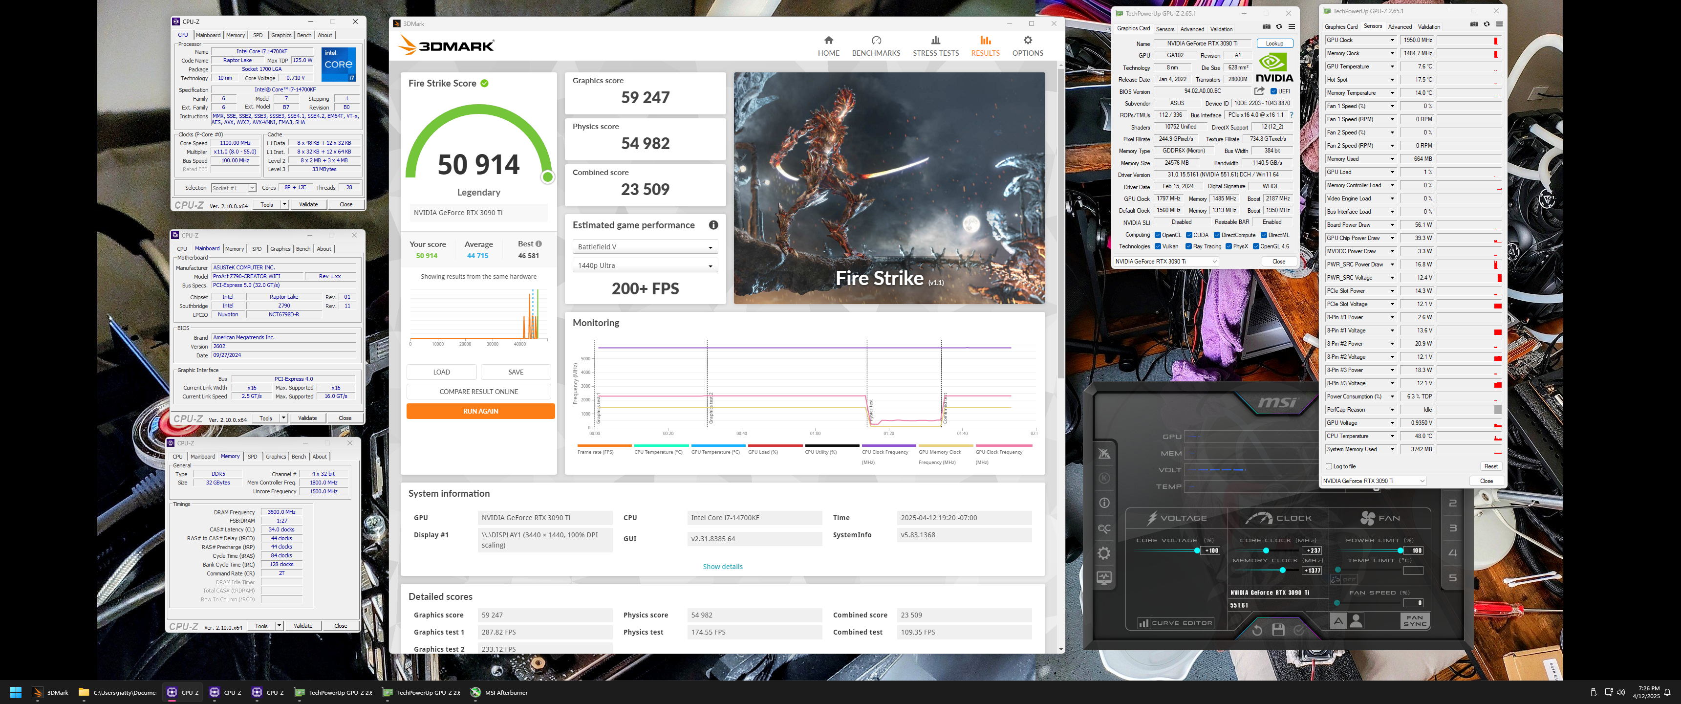Open the hardware monitor icon in Afterburner

click(x=1104, y=577)
